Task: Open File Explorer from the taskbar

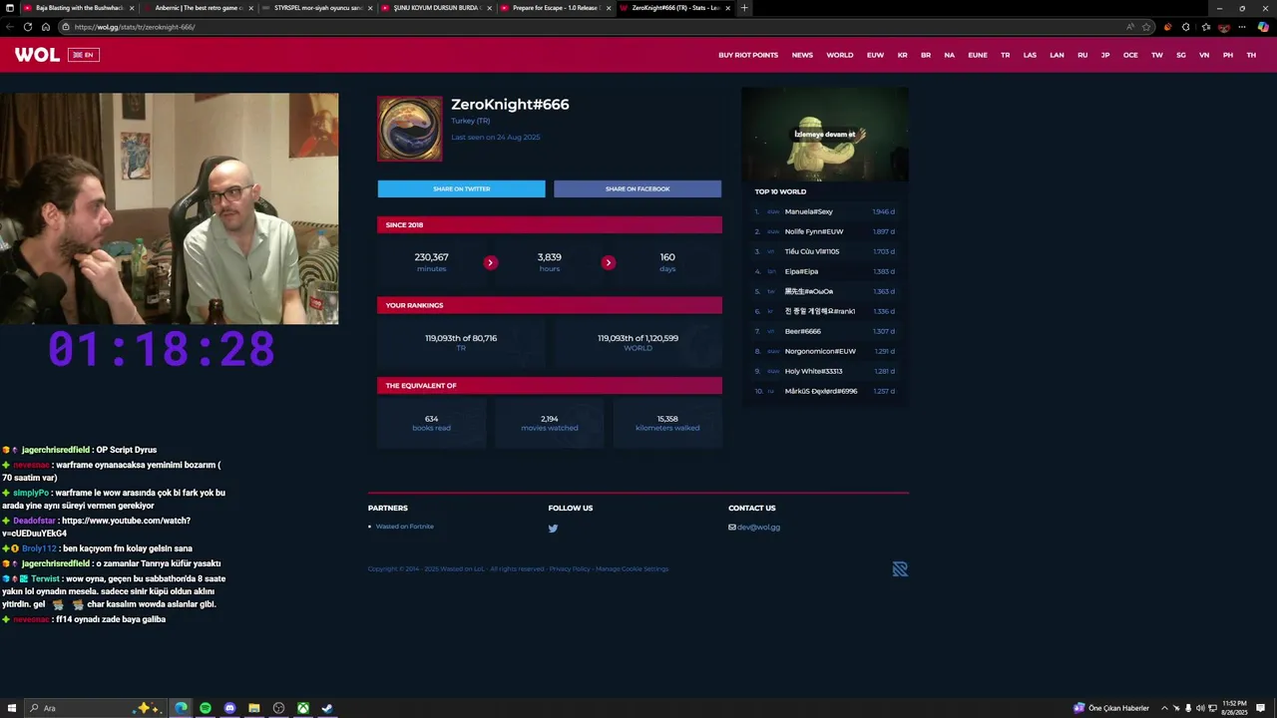Action: [x=254, y=708]
